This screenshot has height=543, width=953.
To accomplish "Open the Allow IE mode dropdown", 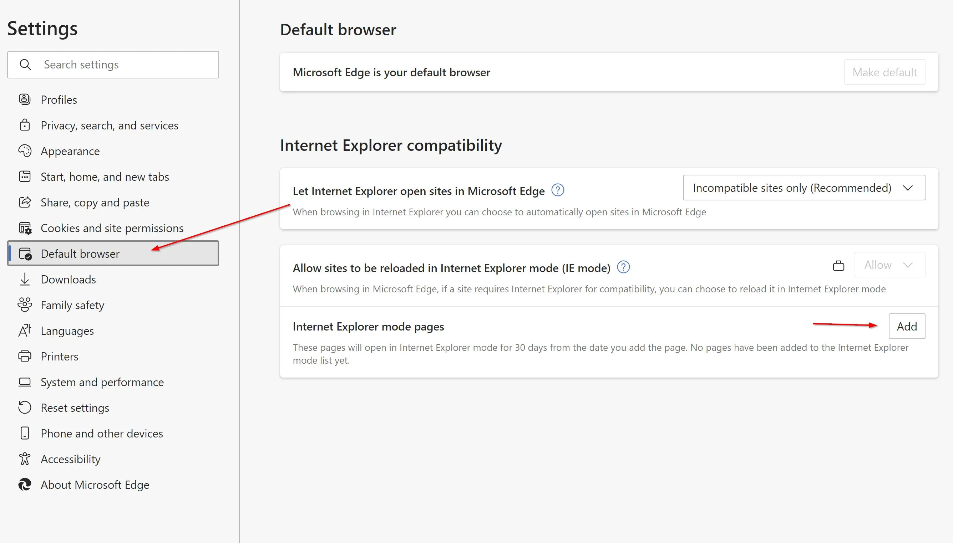I will pyautogui.click(x=889, y=265).
